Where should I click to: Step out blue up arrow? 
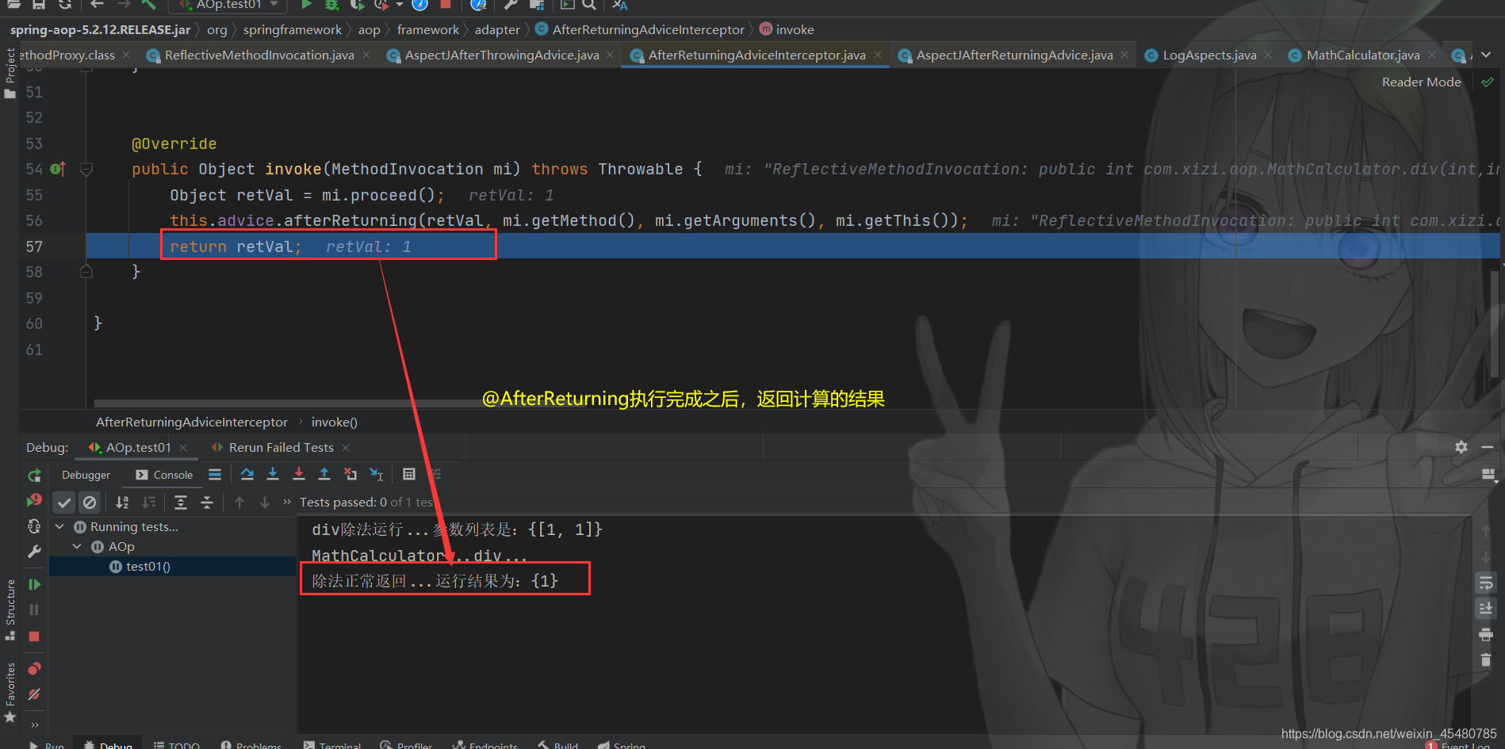(324, 474)
